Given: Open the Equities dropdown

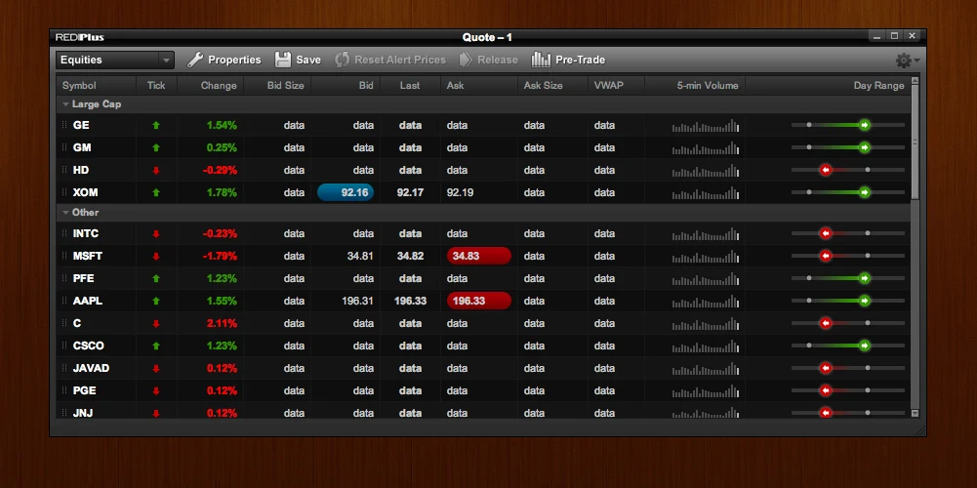Looking at the screenshot, I should coord(115,60).
